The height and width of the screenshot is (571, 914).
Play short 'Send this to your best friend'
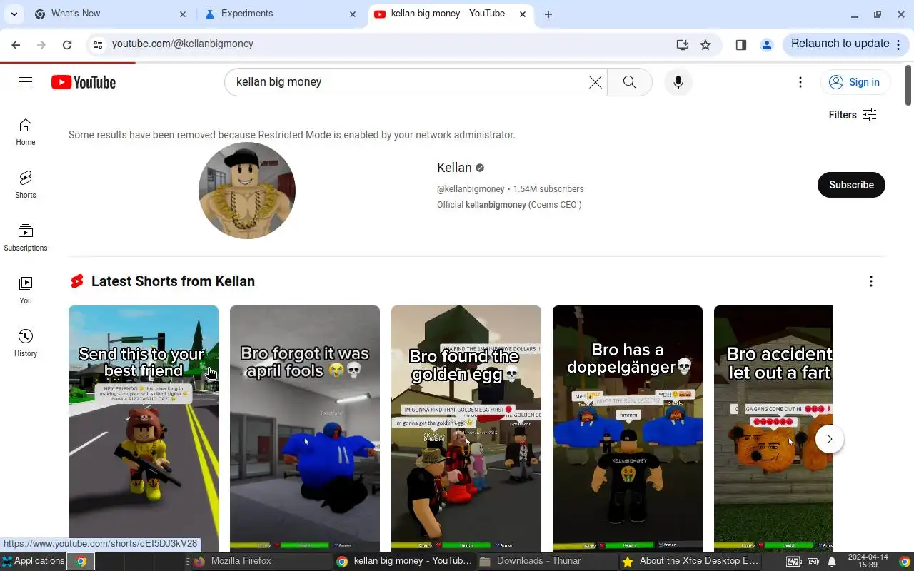(x=144, y=428)
